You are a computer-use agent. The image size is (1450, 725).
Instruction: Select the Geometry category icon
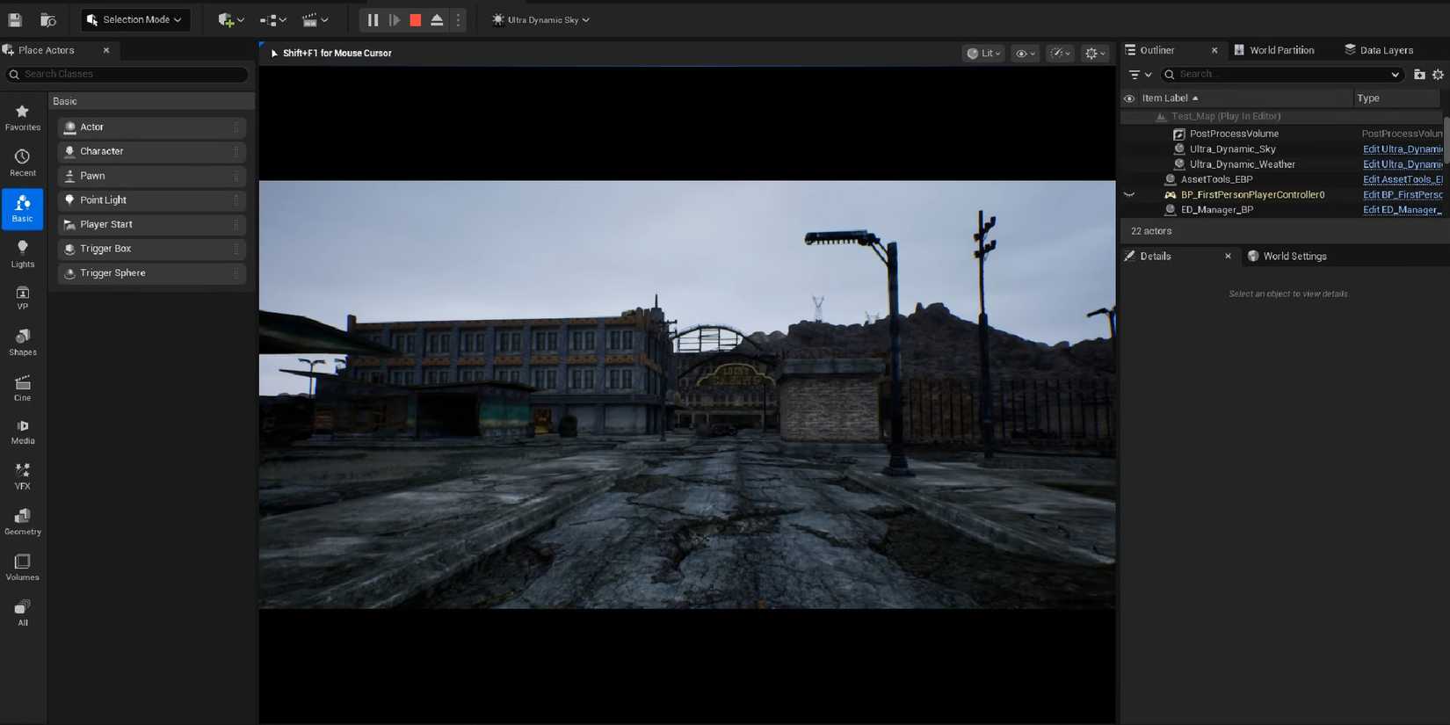click(23, 521)
